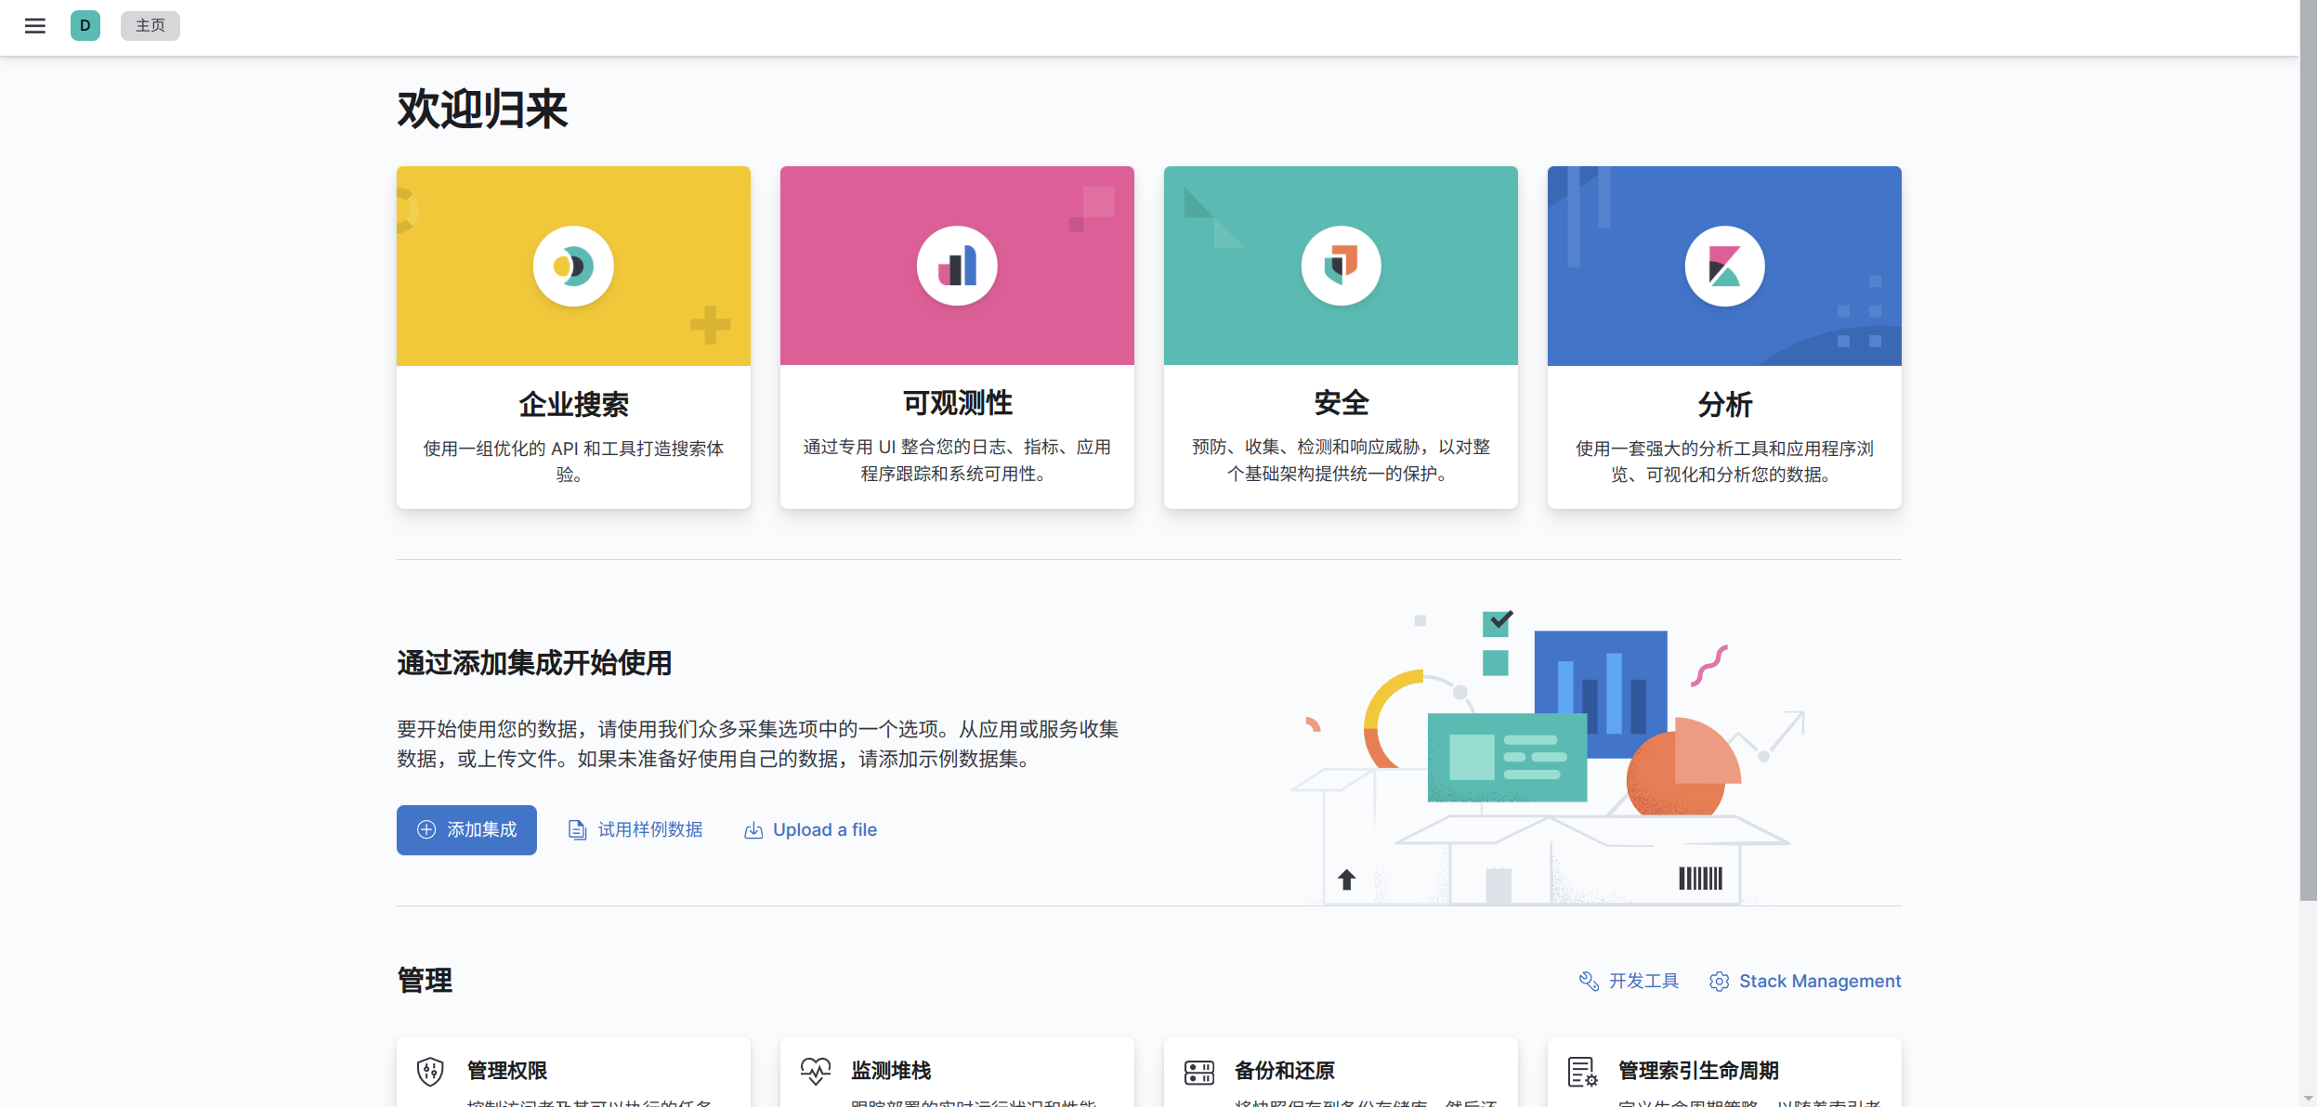Click the 管理权限 shield icon
The width and height of the screenshot is (2317, 1107).
[x=430, y=1072]
